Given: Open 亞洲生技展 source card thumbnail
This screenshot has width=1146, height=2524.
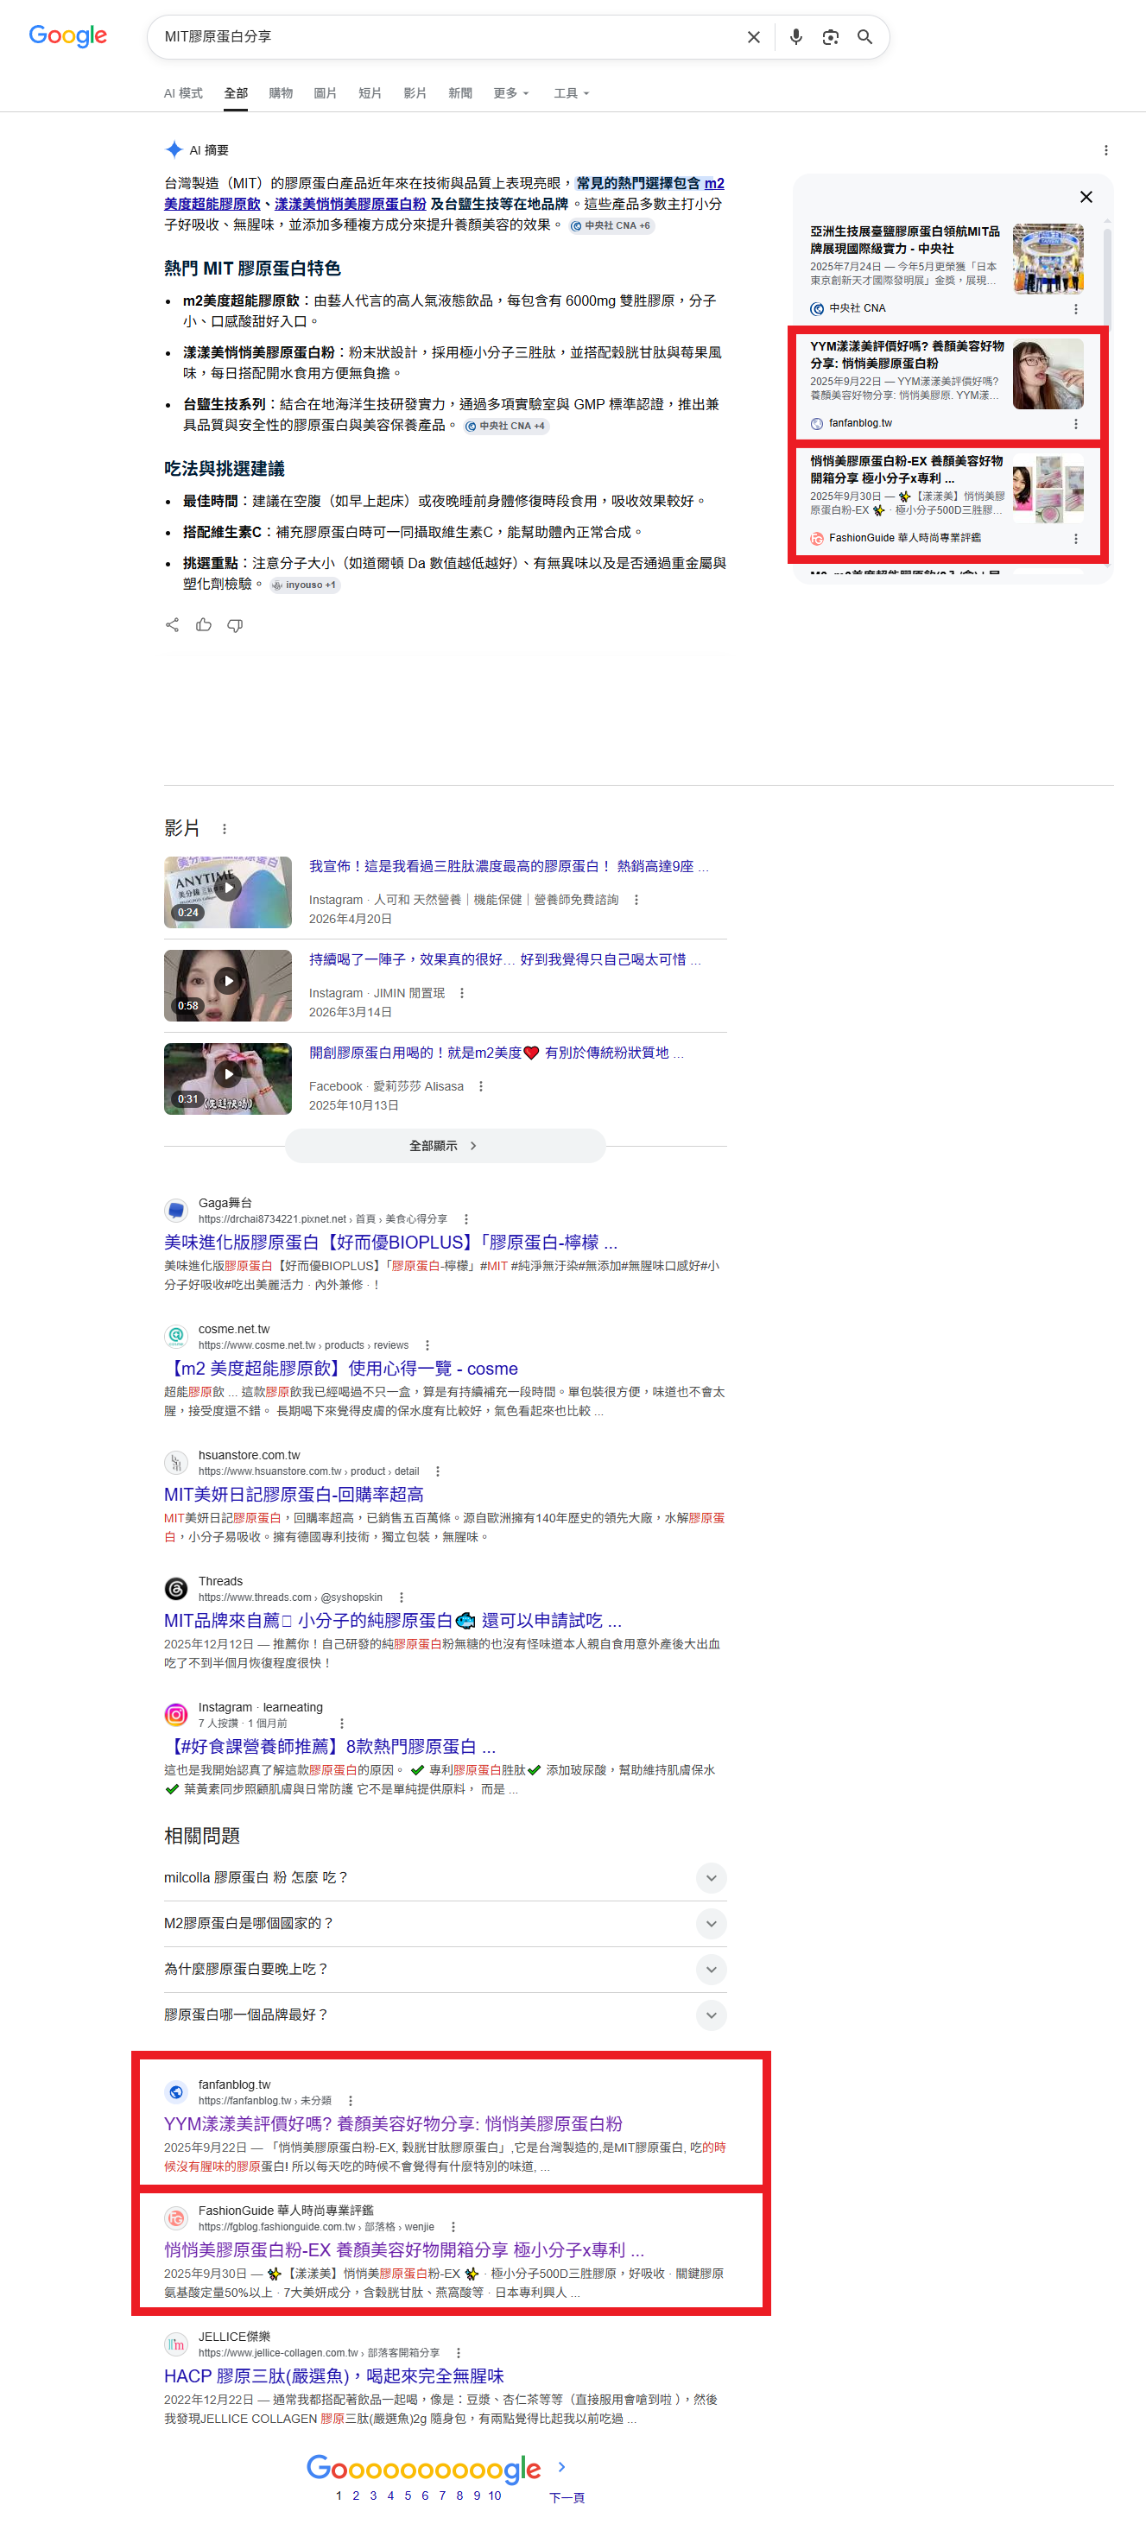Looking at the screenshot, I should pos(1048,259).
